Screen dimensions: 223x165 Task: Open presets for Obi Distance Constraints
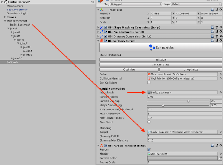pyautogui.click(x=217, y=36)
